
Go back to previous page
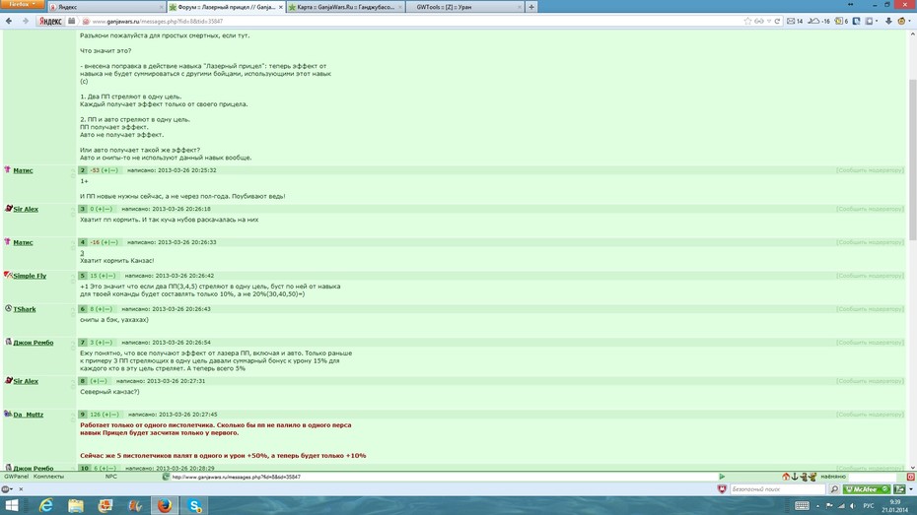click(9, 21)
